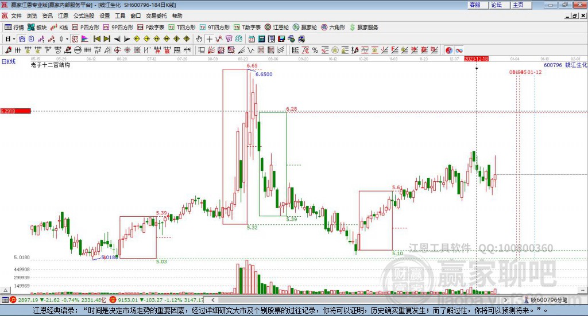Open the 窗口 menu
The image size is (588, 316).
tap(136, 15)
